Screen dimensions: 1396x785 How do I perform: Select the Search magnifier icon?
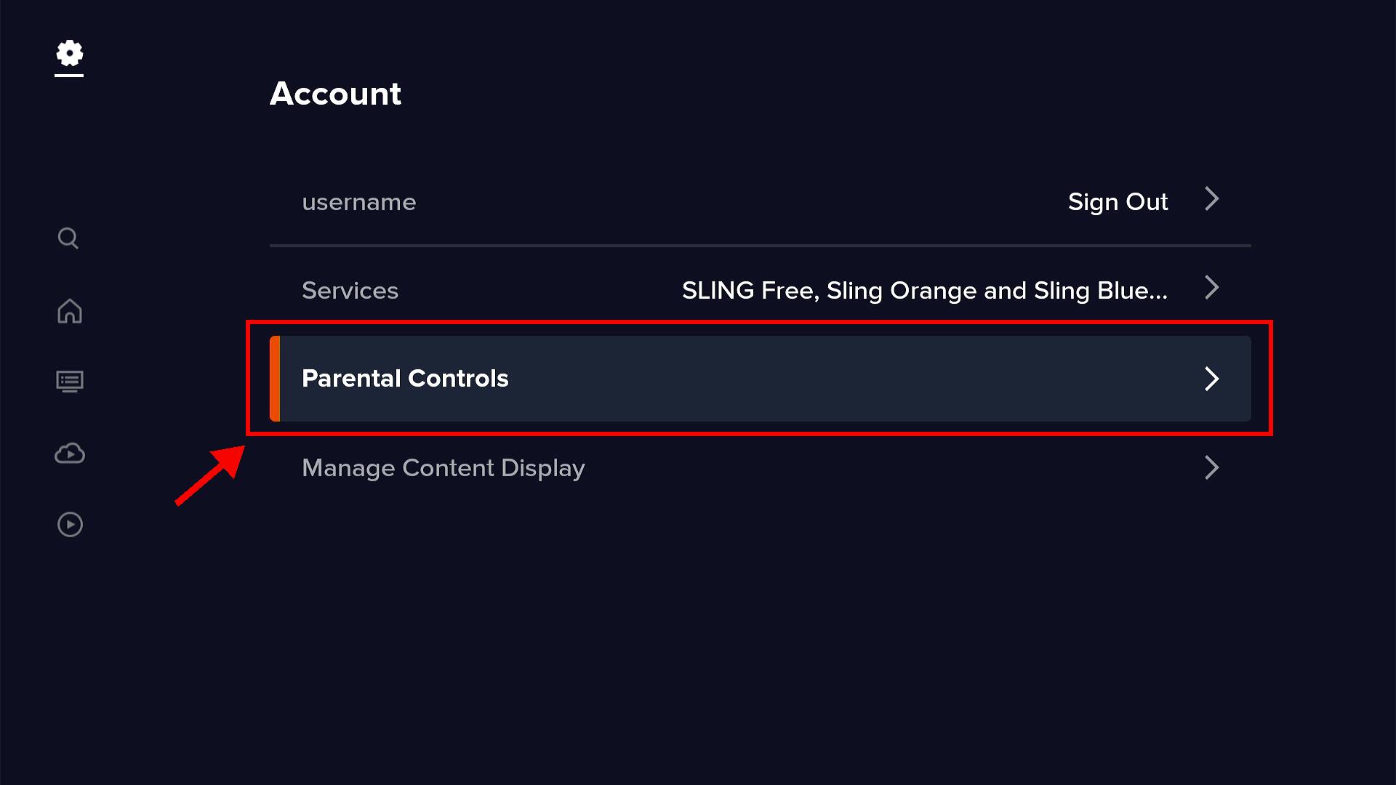click(68, 238)
